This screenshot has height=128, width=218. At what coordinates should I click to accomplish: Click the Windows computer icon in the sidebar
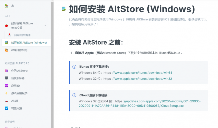tap(6, 42)
